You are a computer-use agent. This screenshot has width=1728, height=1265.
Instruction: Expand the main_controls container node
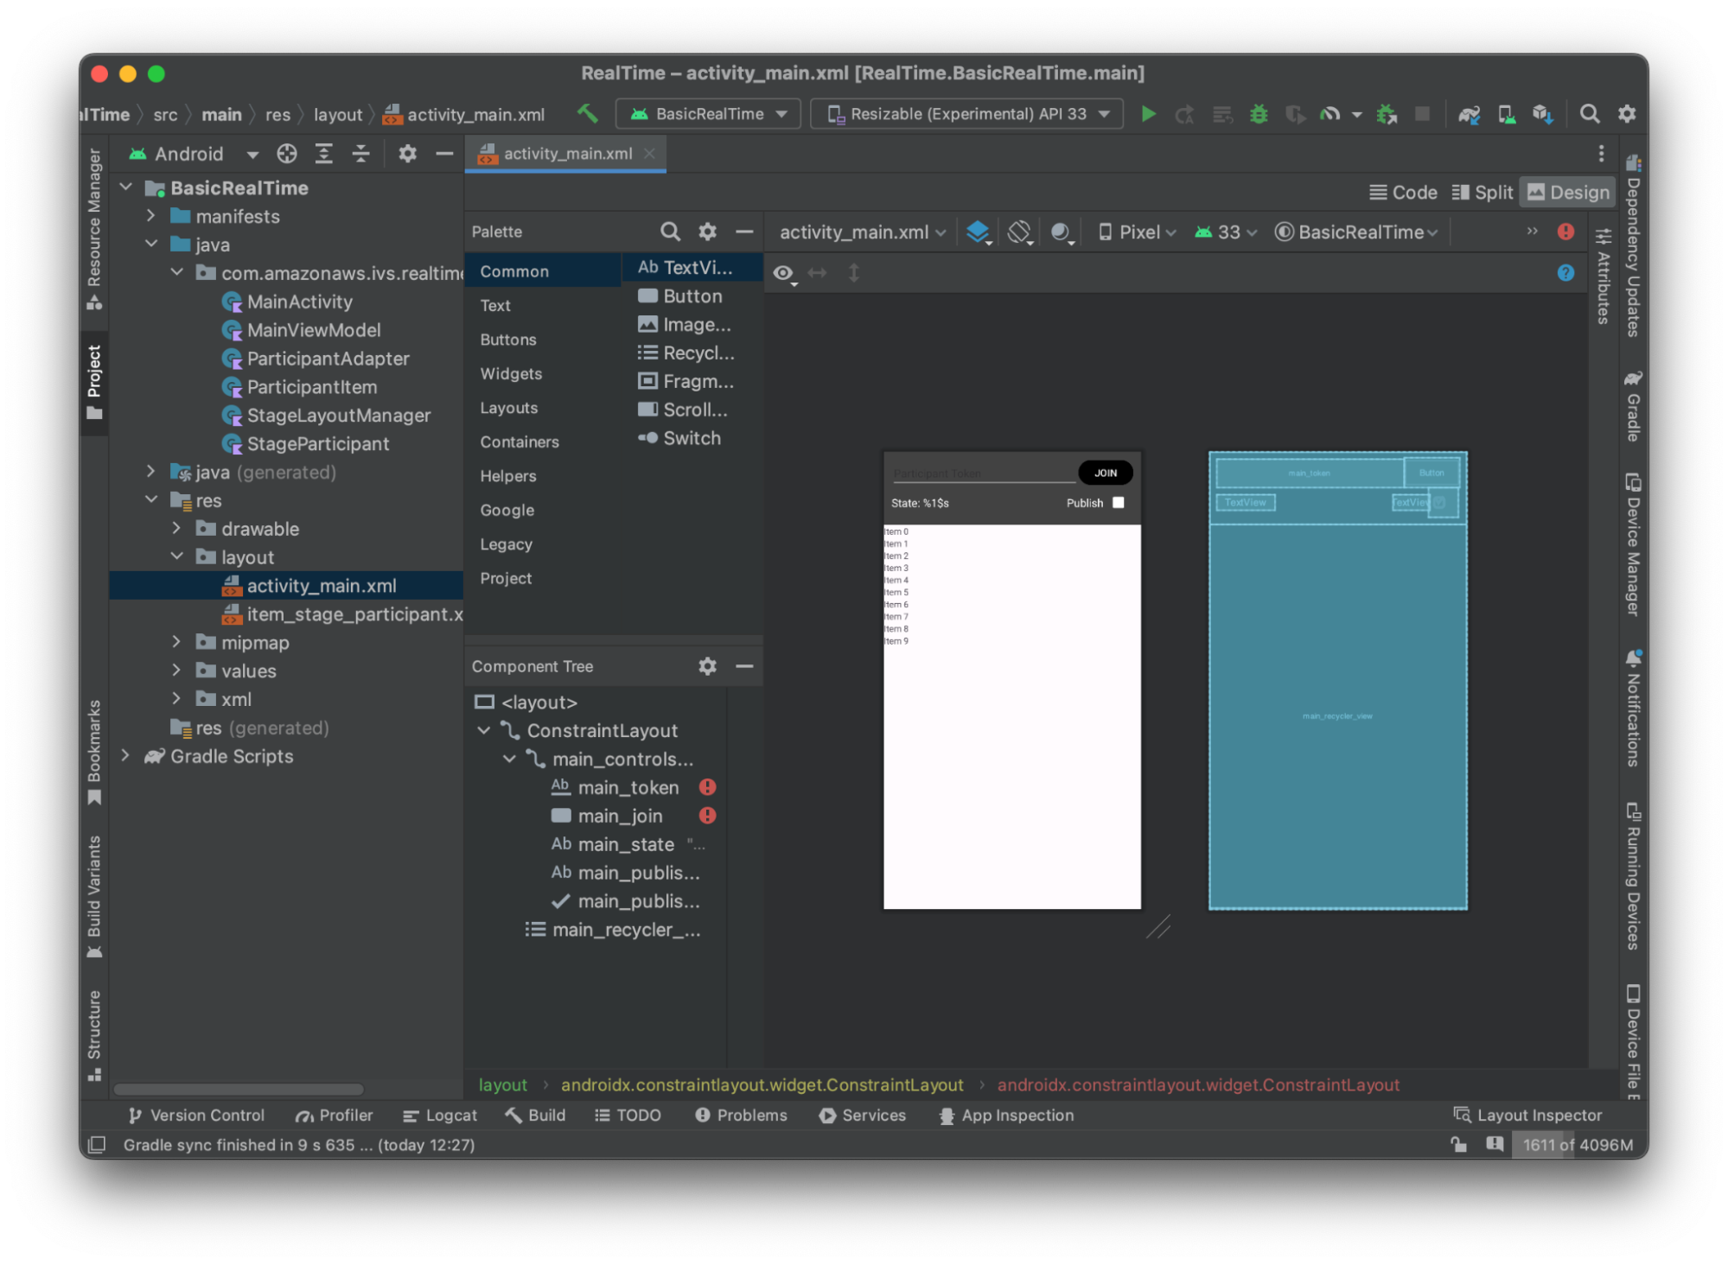coord(508,760)
